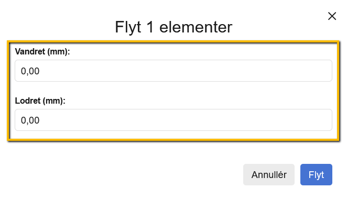Click the 0,00 value in the Lodret field
Screen dimensions: 347x200
click(x=30, y=120)
